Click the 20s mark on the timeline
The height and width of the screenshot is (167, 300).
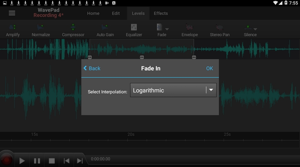point(131,134)
